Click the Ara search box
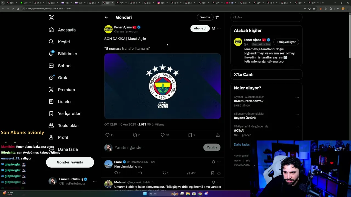This screenshot has width=351, height=197. click(x=266, y=17)
